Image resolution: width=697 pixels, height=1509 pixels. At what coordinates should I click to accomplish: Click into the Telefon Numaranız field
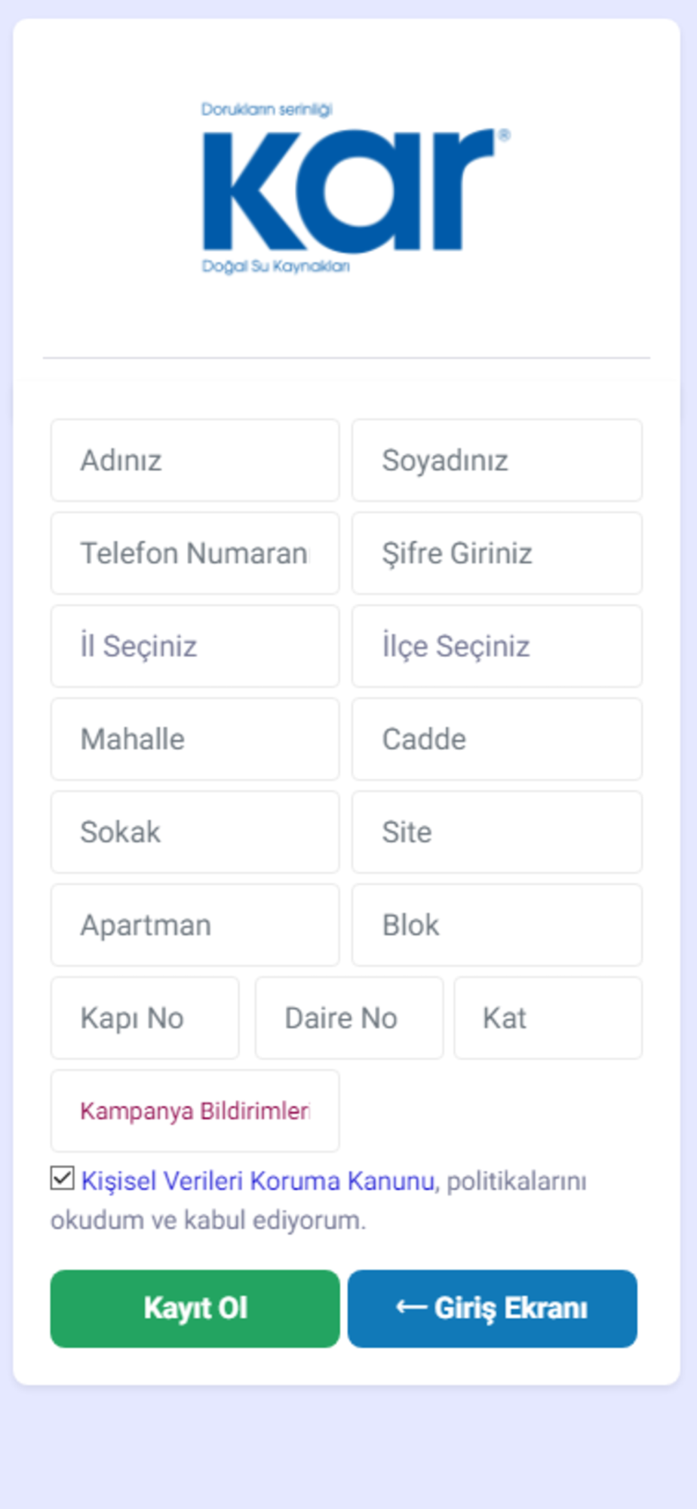pyautogui.click(x=195, y=554)
